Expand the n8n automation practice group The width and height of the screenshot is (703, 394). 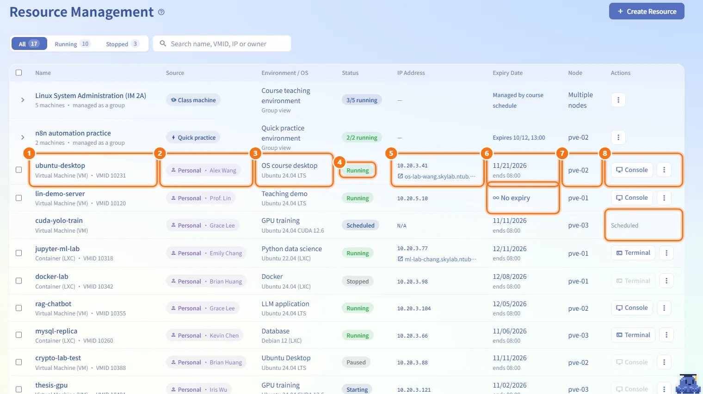22,137
